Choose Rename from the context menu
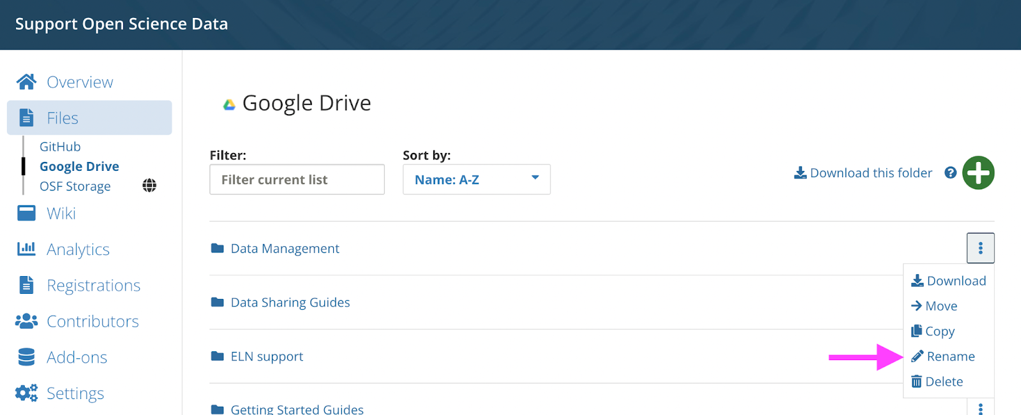The image size is (1021, 415). coord(943,356)
